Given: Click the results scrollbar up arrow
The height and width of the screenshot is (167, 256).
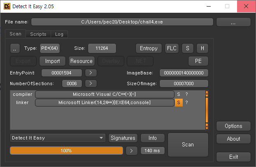Looking at the screenshot, I should (207, 94).
